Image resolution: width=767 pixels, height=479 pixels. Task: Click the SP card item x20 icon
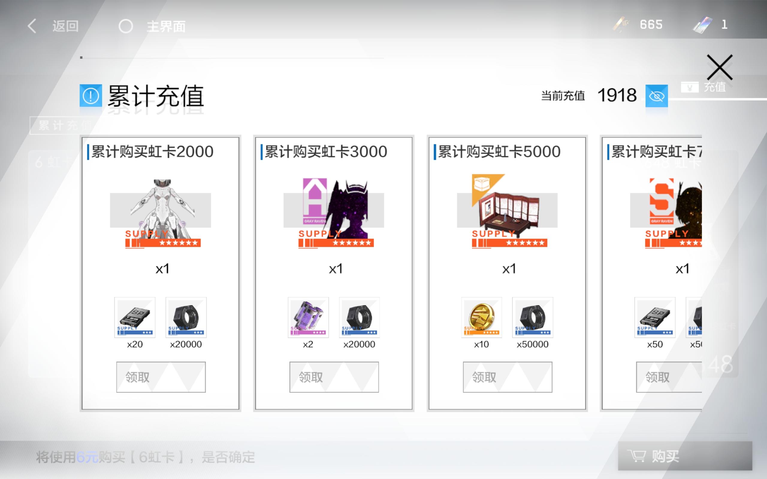click(x=135, y=317)
